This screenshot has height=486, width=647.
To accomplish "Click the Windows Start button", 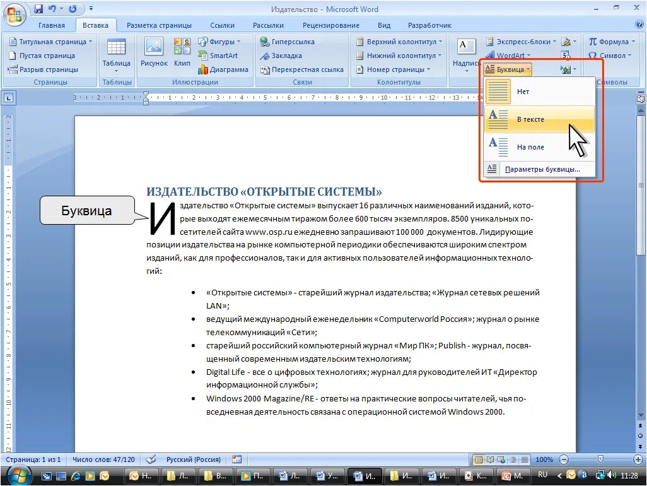I will [x=18, y=476].
